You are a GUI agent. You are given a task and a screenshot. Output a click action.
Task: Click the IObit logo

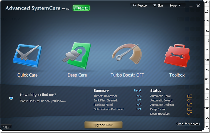pos(6,128)
